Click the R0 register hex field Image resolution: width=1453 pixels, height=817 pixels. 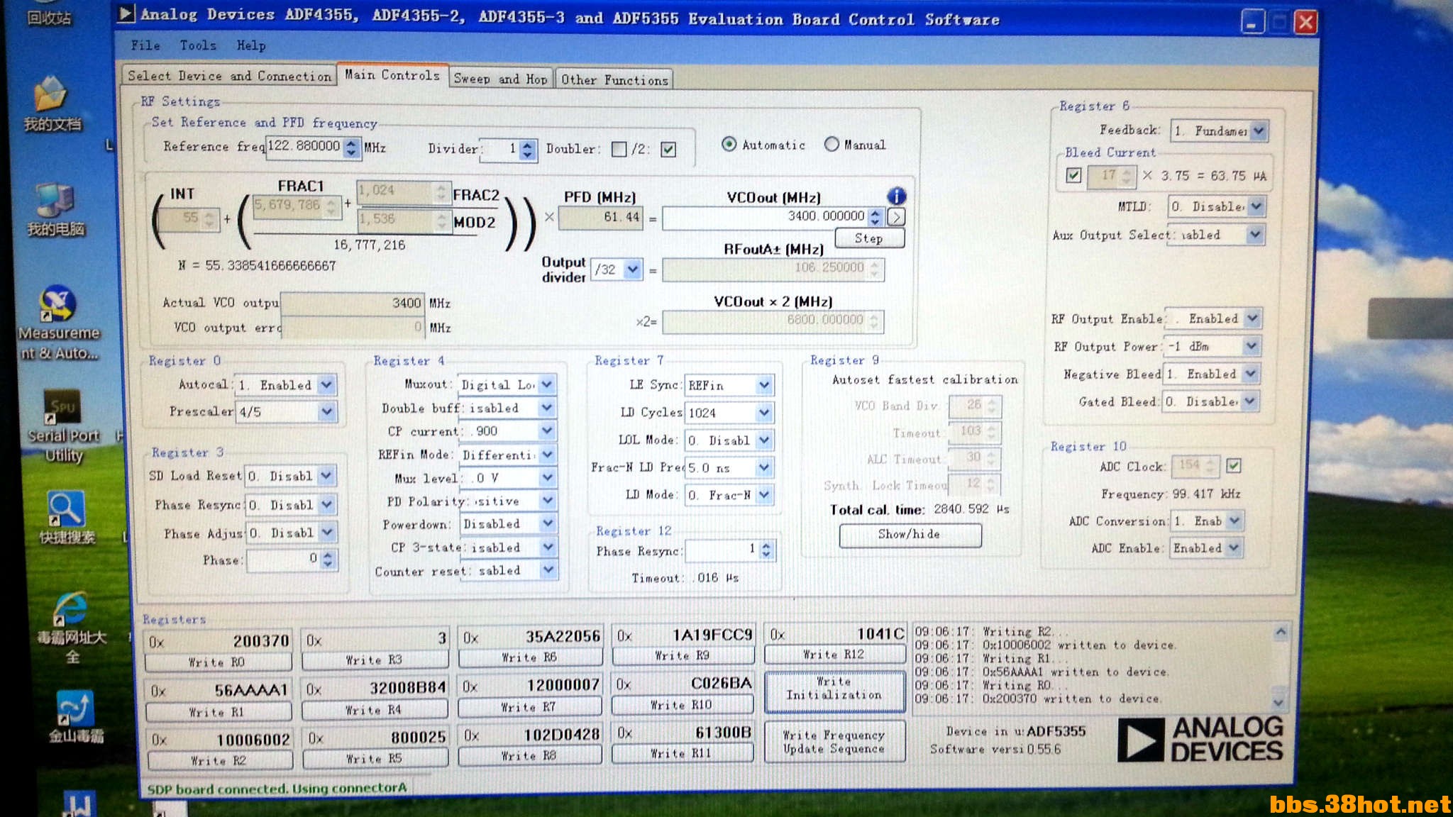click(218, 641)
